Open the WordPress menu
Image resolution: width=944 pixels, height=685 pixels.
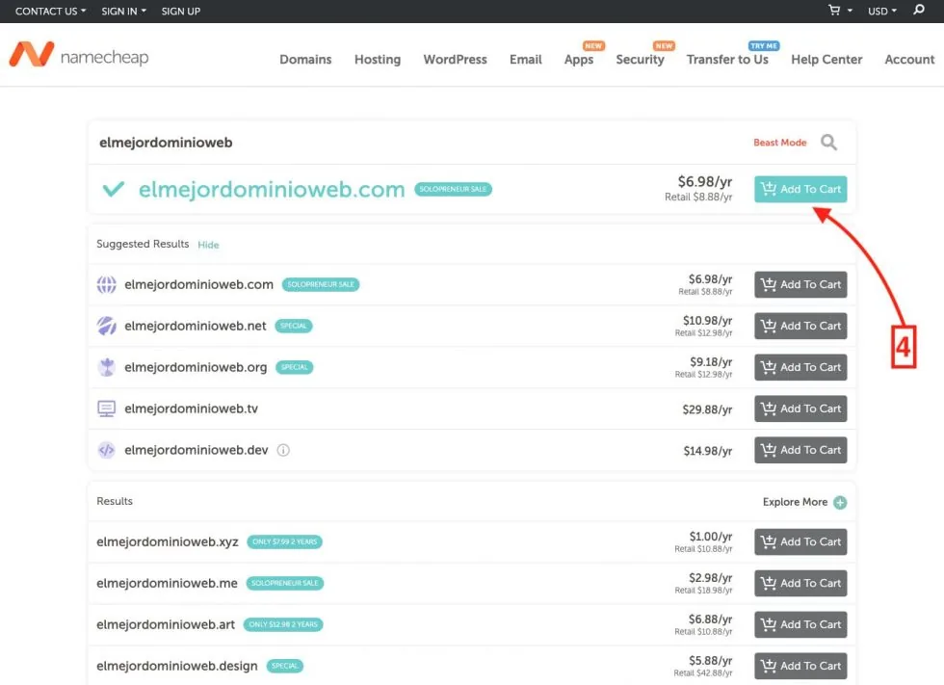tap(455, 59)
